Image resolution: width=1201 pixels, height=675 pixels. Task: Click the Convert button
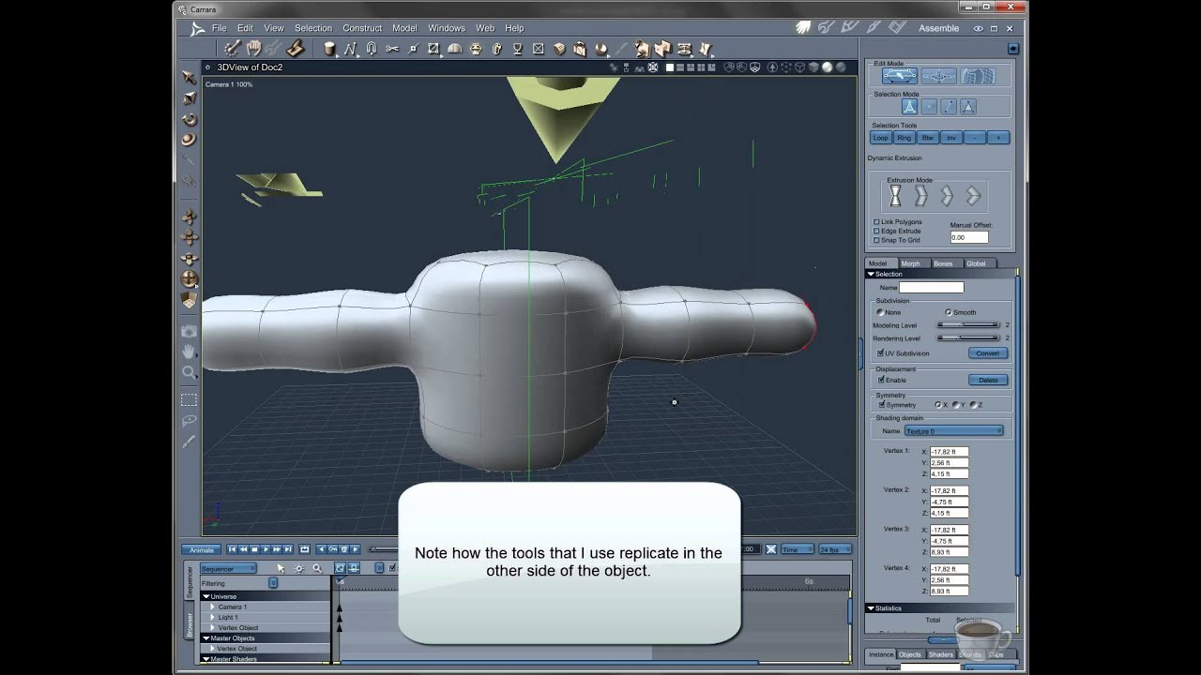click(988, 353)
